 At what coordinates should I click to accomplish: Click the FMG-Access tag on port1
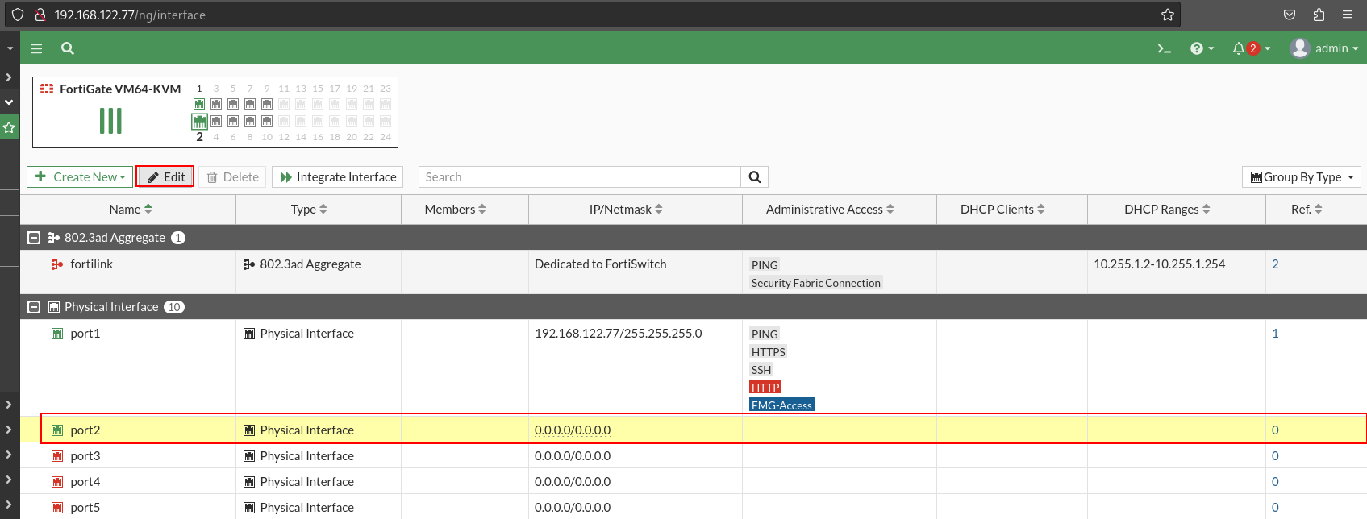pos(781,405)
